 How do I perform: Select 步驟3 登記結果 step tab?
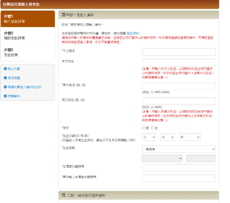[x=27, y=52]
